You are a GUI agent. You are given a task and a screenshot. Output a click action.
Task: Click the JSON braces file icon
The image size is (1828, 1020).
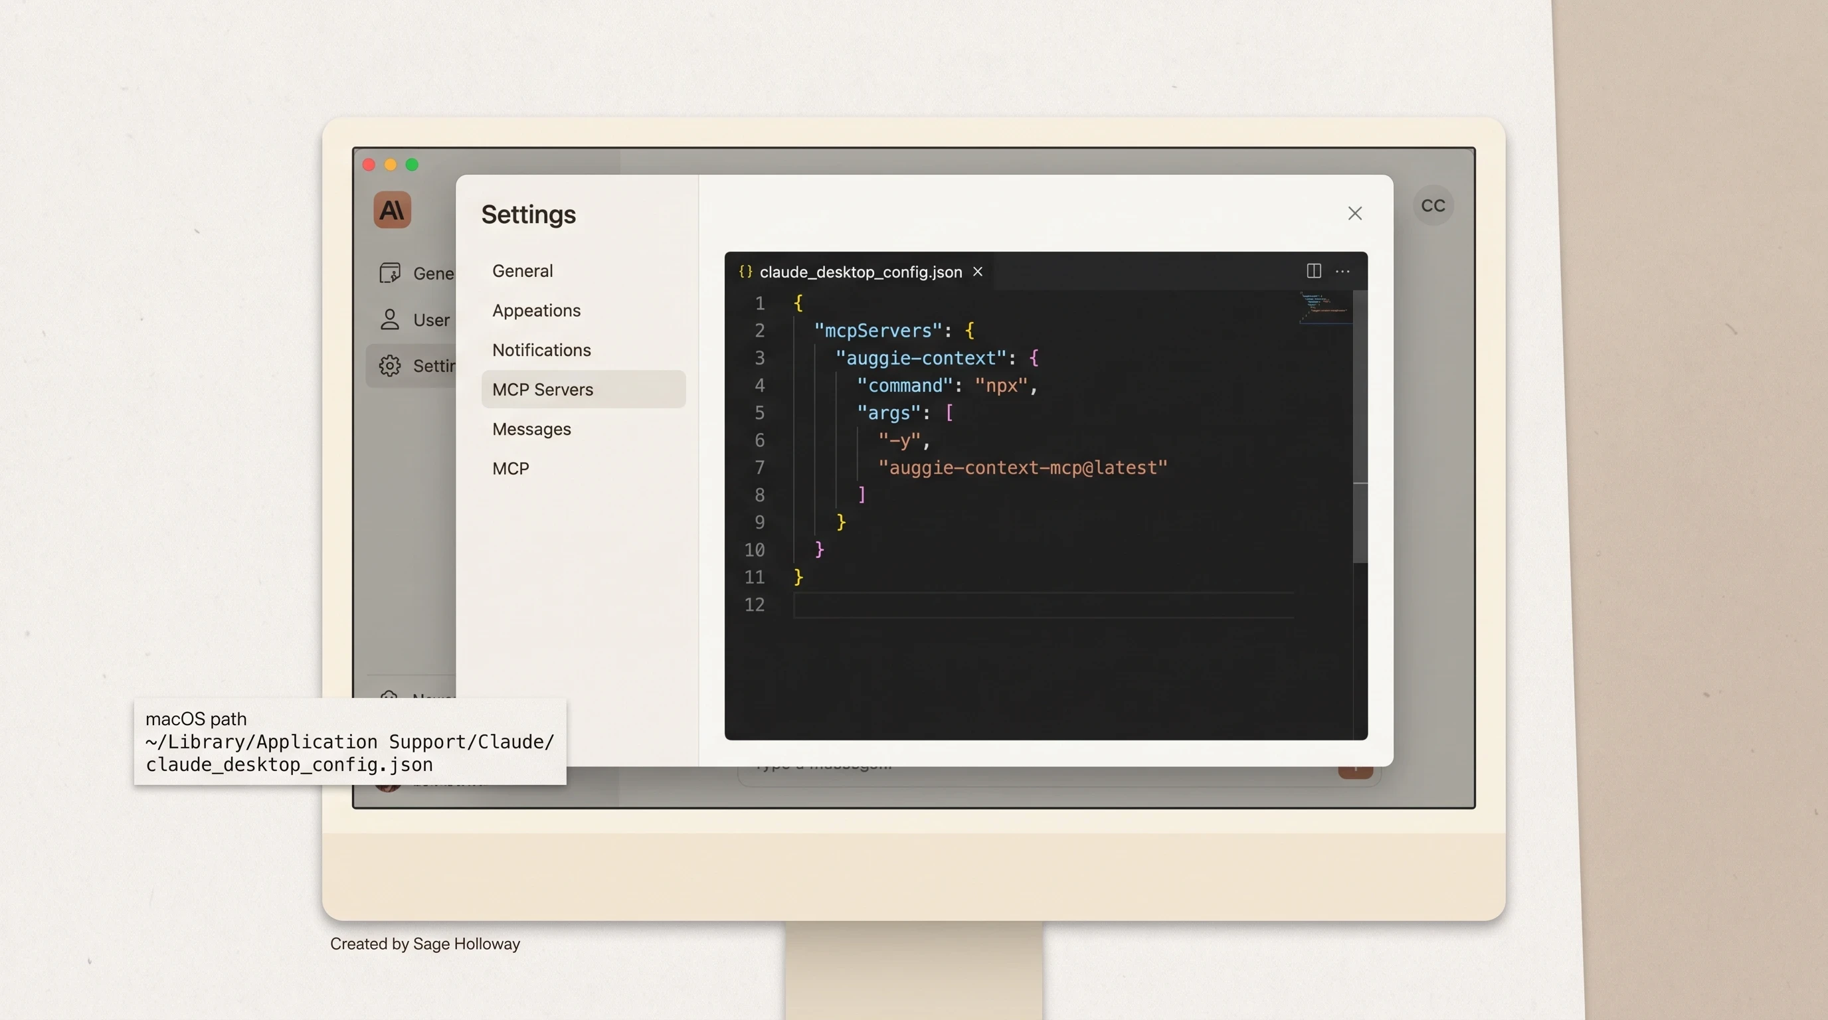745,272
